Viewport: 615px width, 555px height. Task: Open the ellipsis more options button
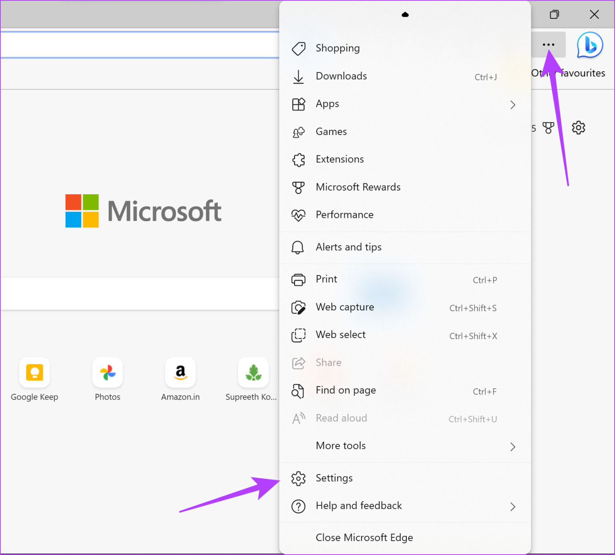point(548,44)
